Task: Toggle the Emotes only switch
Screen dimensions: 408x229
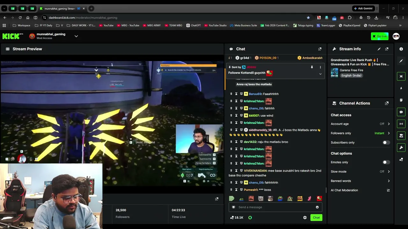Action: tap(386, 162)
